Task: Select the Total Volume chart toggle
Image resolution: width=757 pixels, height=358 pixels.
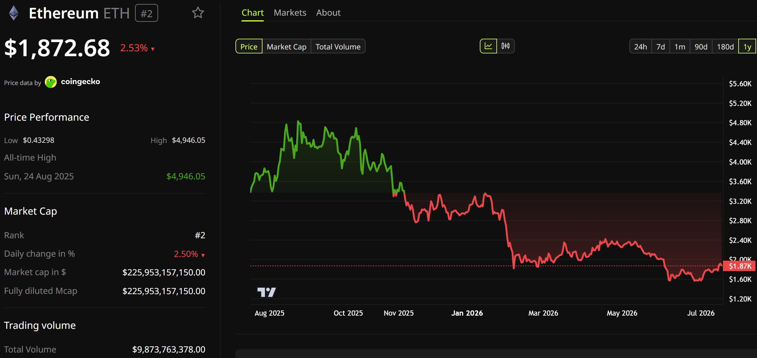Action: click(338, 46)
